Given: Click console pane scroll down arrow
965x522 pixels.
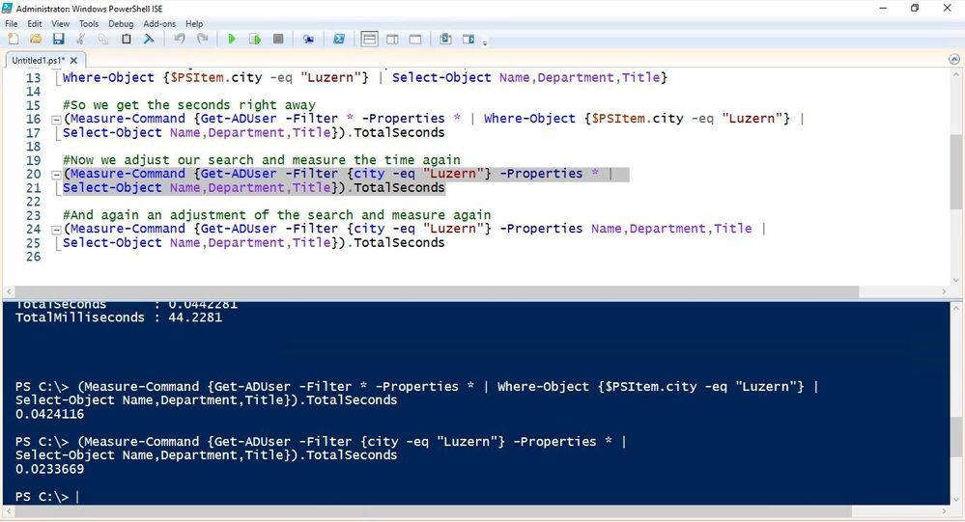Looking at the screenshot, I should point(955,500).
